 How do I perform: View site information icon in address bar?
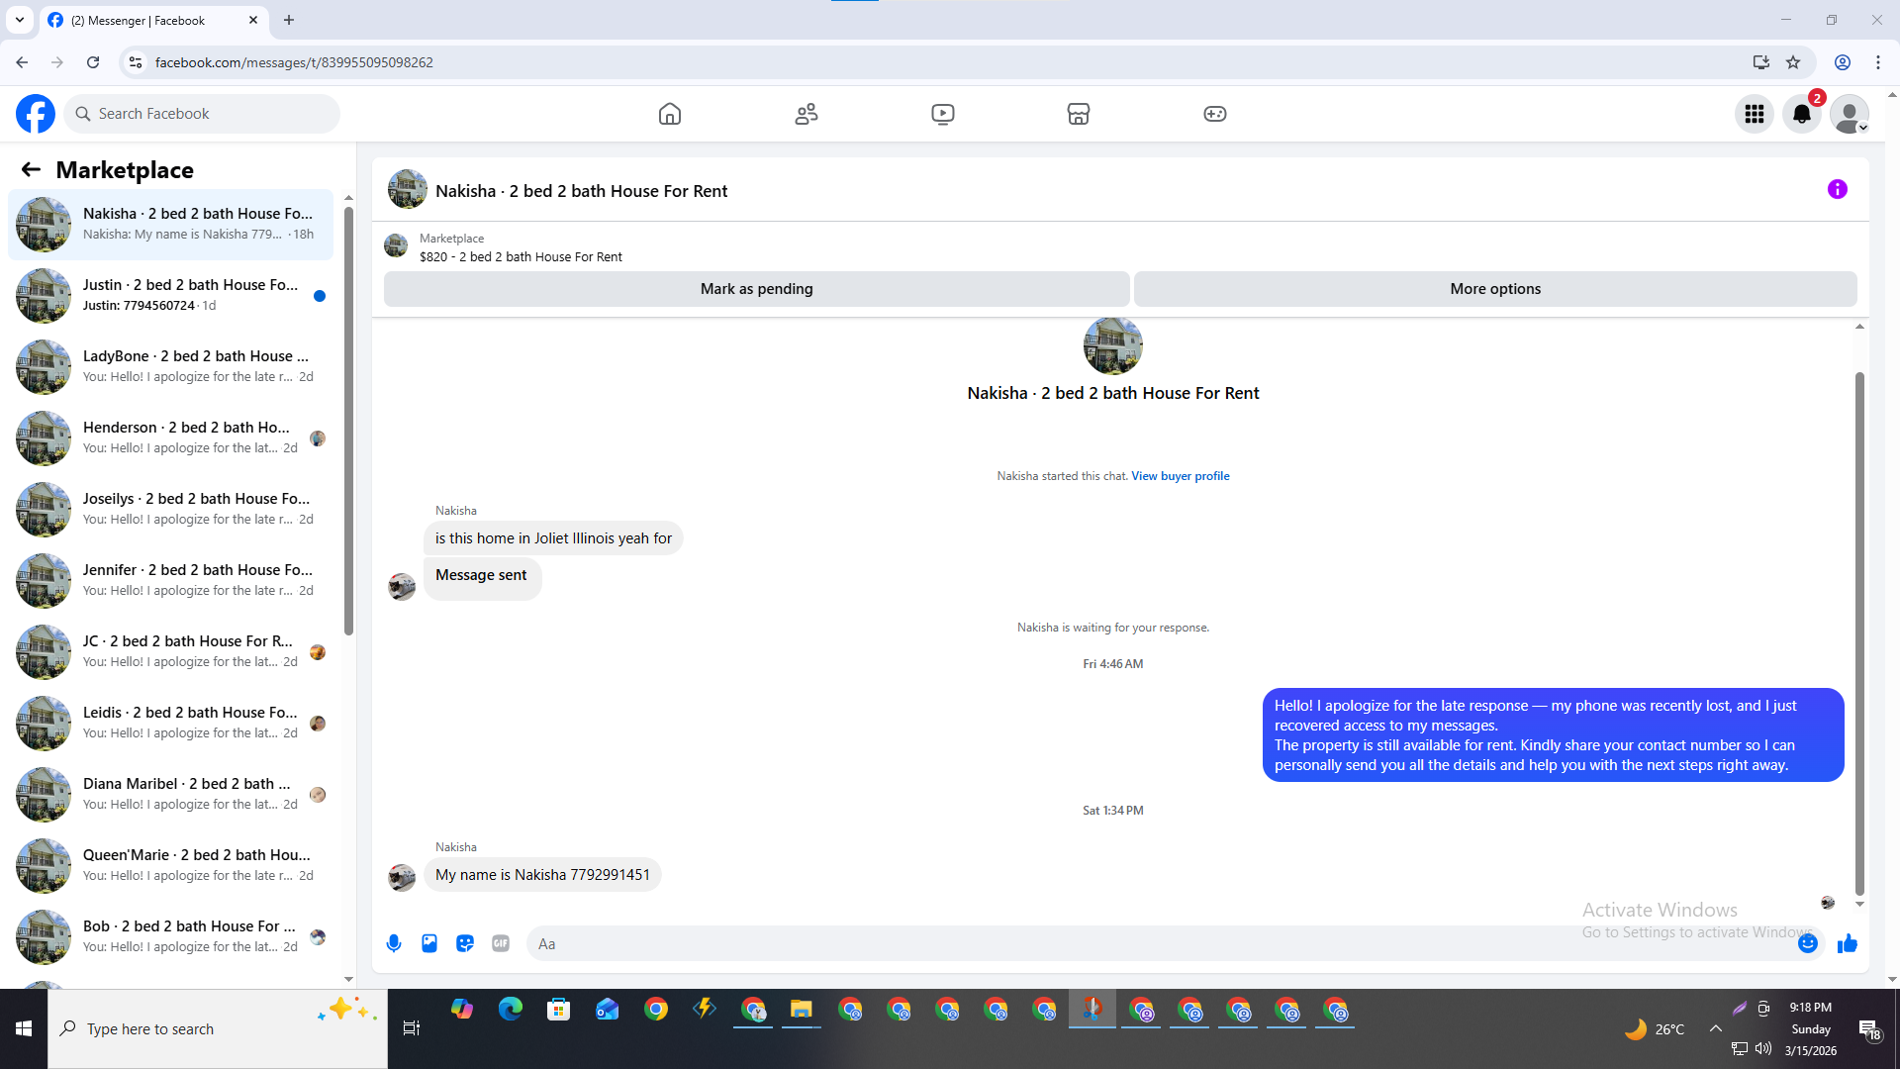point(136,62)
